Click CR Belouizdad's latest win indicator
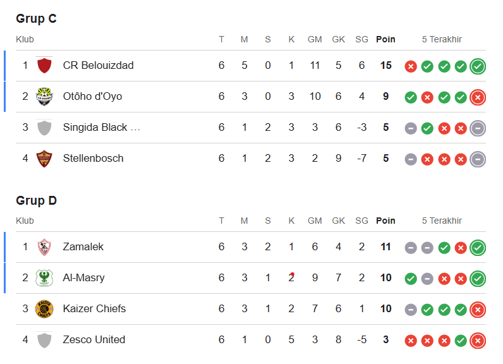This screenshot has width=503, height=364. click(478, 66)
